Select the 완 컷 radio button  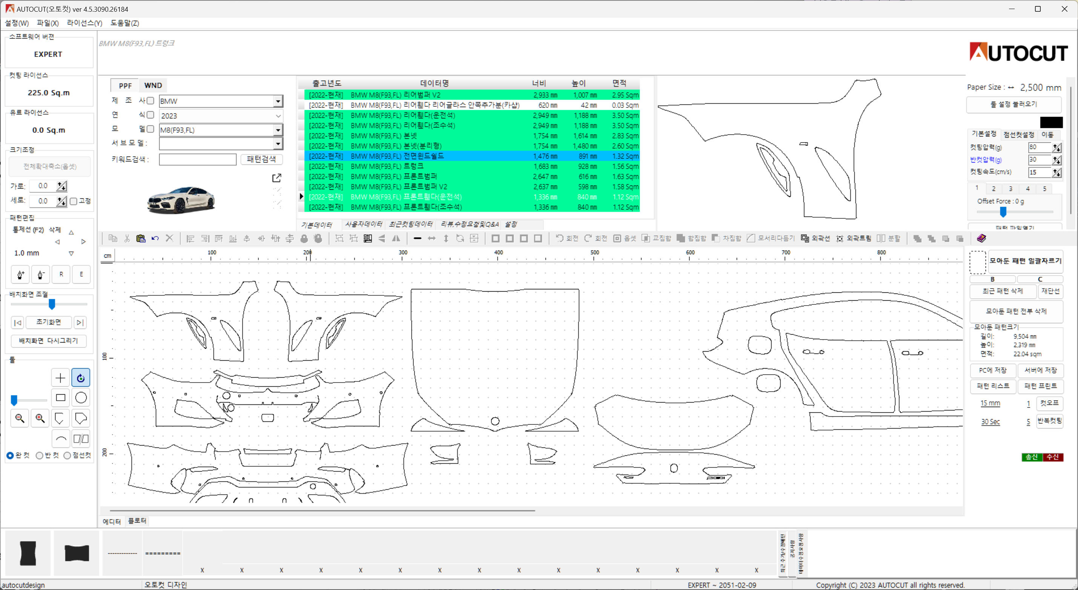coord(10,455)
